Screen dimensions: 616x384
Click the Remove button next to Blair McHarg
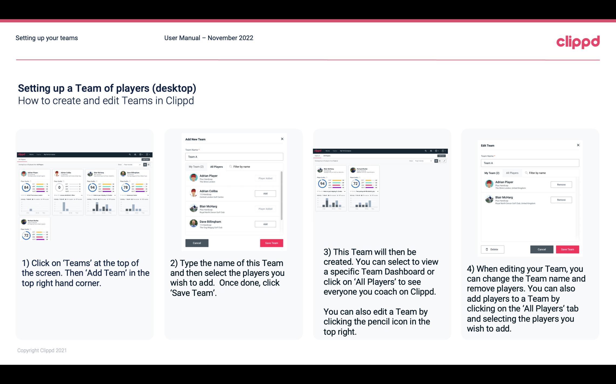tap(561, 200)
